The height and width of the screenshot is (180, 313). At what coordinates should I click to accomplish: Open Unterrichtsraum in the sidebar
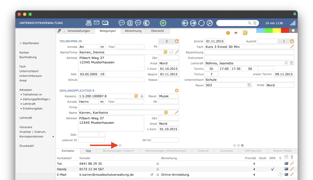[x=30, y=76]
